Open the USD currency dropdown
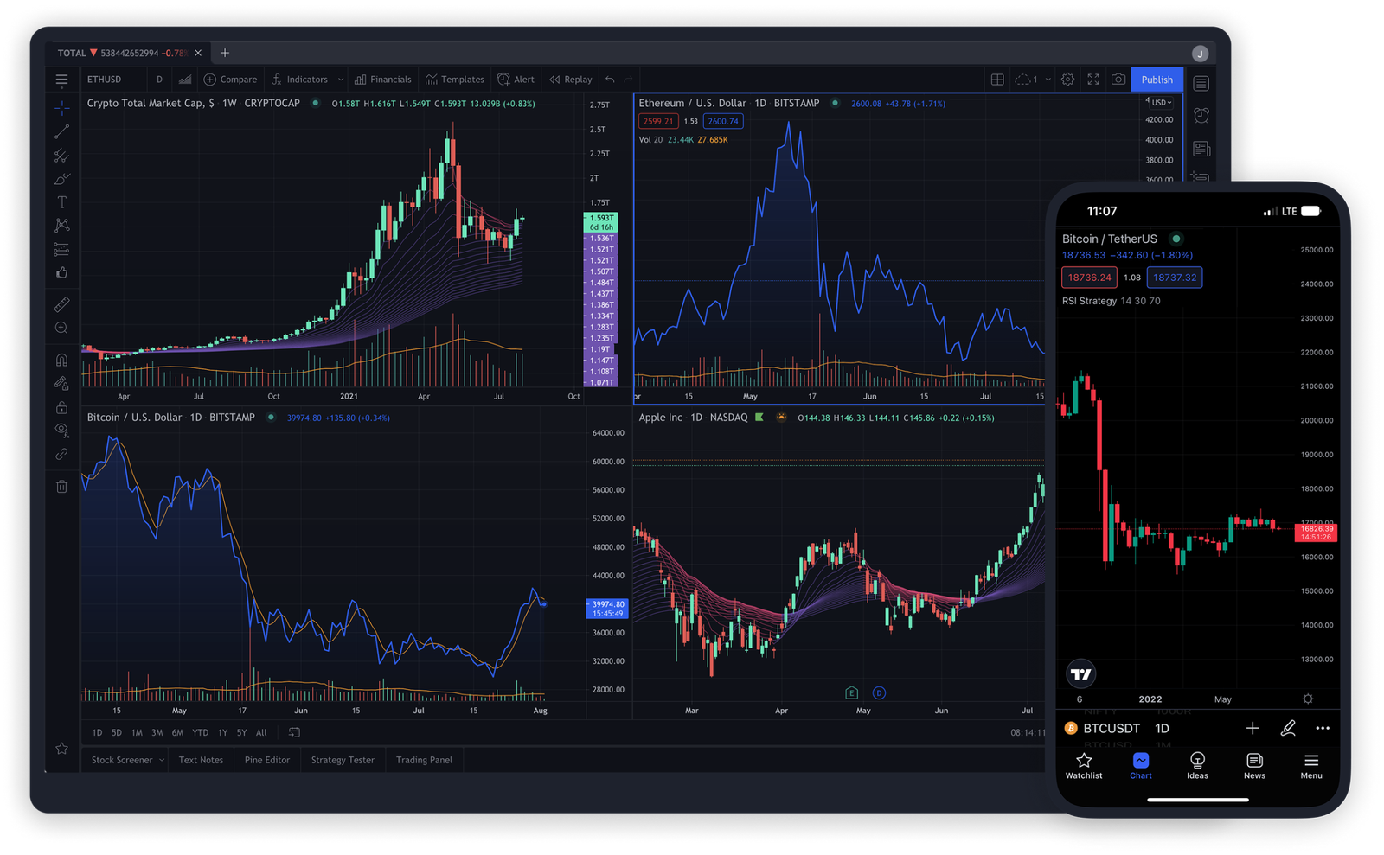1384x855 pixels. (x=1161, y=102)
